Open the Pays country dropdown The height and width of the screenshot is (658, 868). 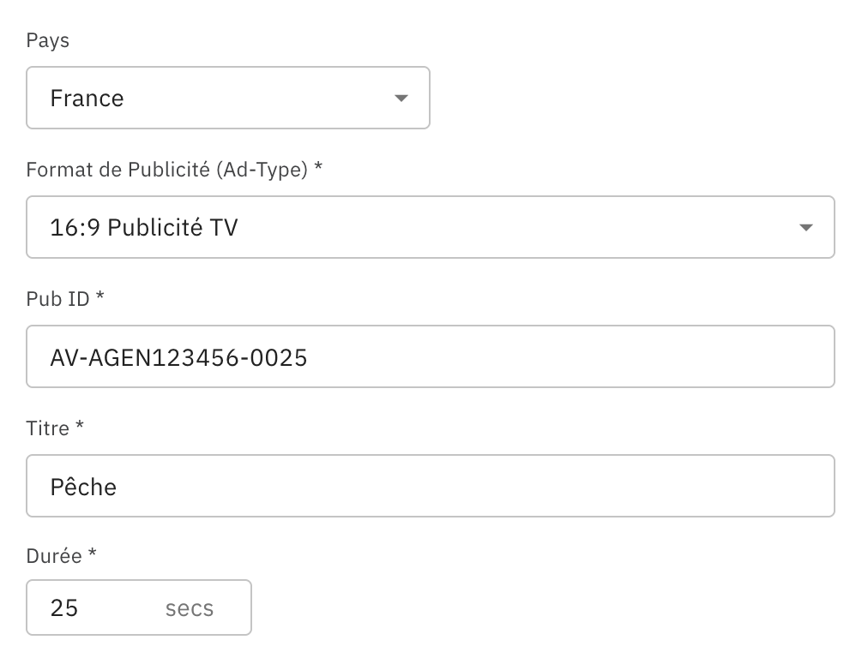pos(227,98)
